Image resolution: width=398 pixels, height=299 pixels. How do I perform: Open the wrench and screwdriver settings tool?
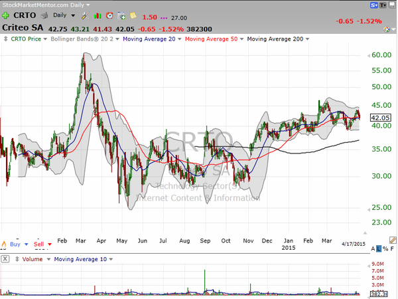pos(86,16)
